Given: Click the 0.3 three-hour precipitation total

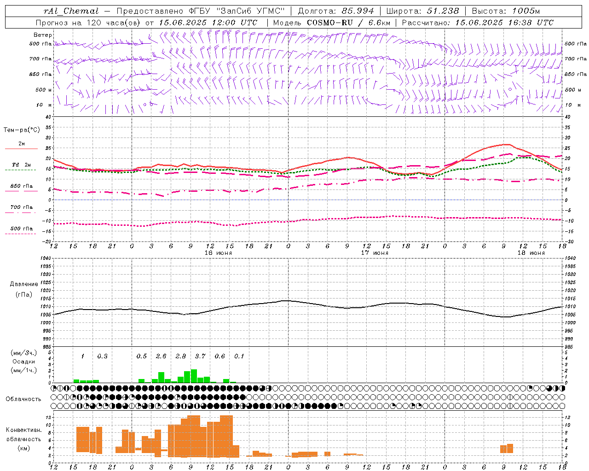Looking at the screenshot, I should [102, 356].
